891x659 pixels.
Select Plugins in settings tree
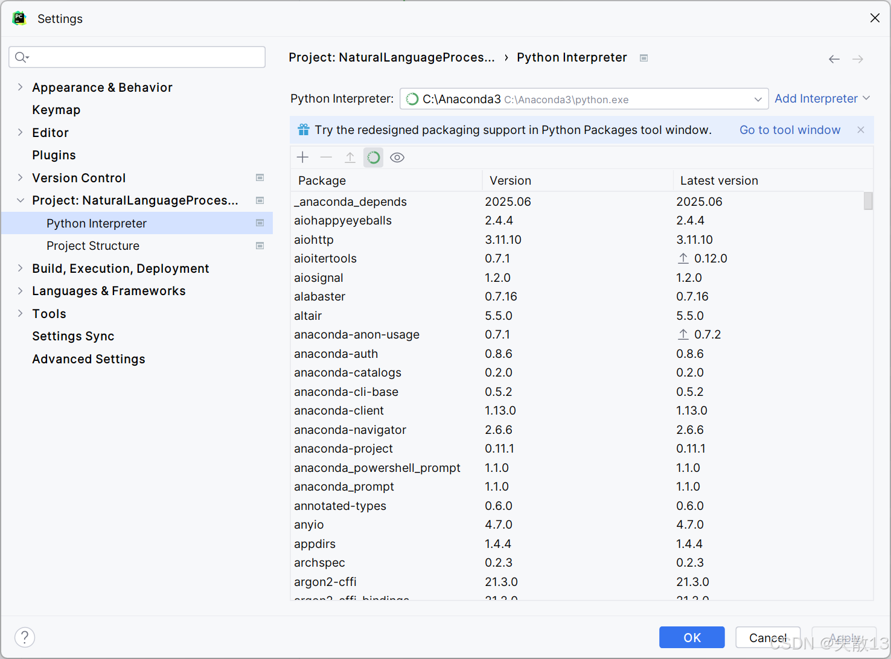click(x=54, y=155)
